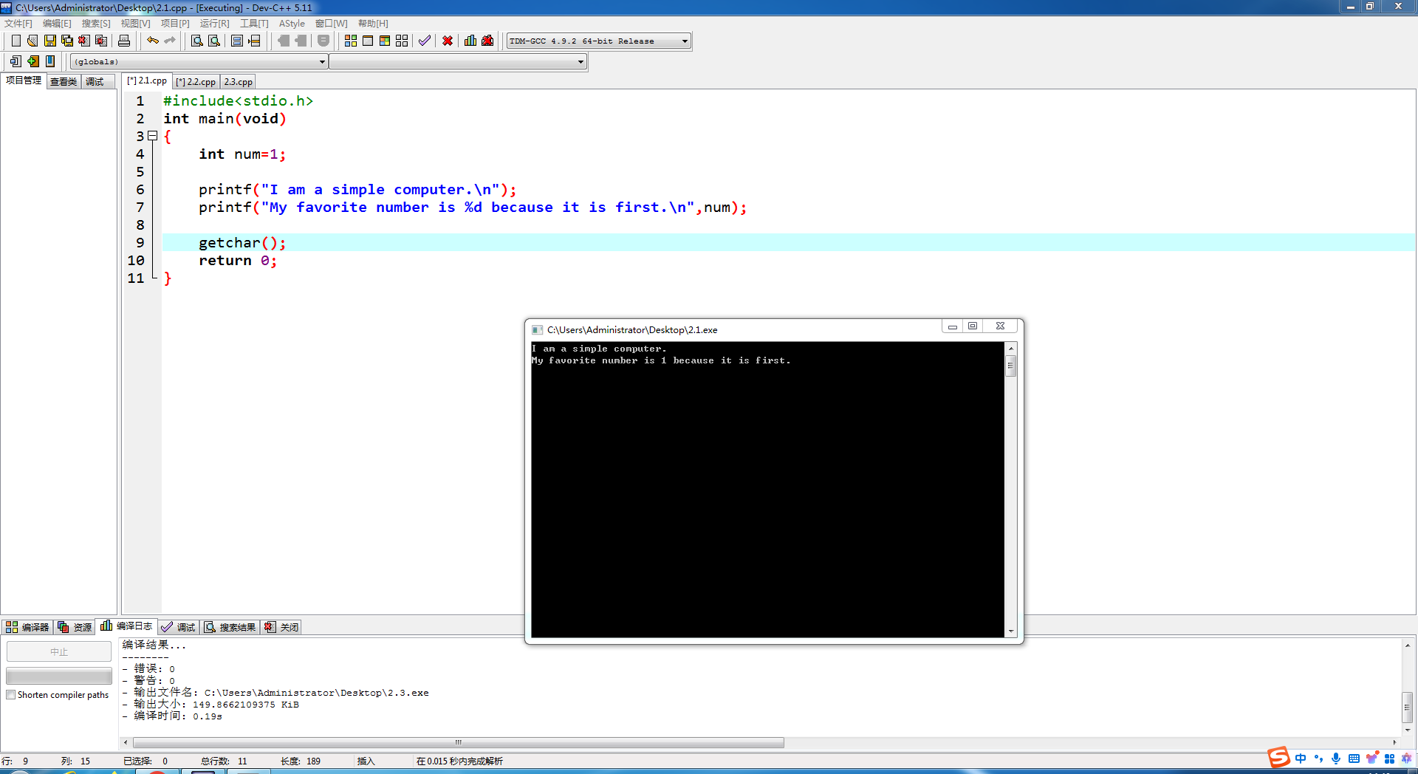The height and width of the screenshot is (774, 1418).
Task: Select the 2.1.cpp editor tab
Action: pos(147,81)
